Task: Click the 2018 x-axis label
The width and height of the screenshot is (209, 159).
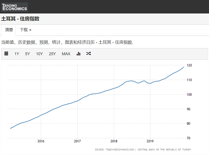Action: coord(114,141)
